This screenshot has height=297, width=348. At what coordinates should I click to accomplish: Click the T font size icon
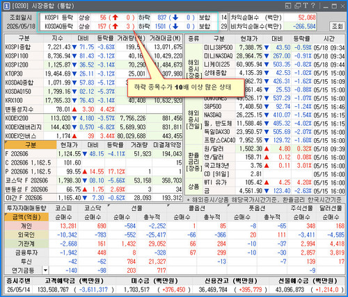pyautogui.click(x=306, y=6)
